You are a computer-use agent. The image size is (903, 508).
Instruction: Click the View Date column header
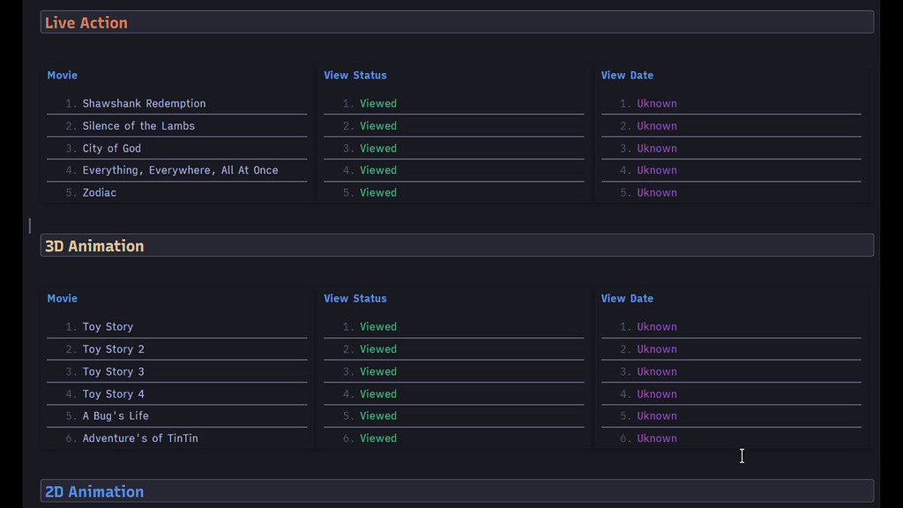[x=627, y=75]
